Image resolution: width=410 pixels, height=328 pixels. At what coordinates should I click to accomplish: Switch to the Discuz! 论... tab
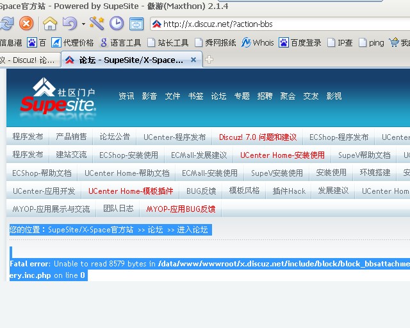click(29, 60)
